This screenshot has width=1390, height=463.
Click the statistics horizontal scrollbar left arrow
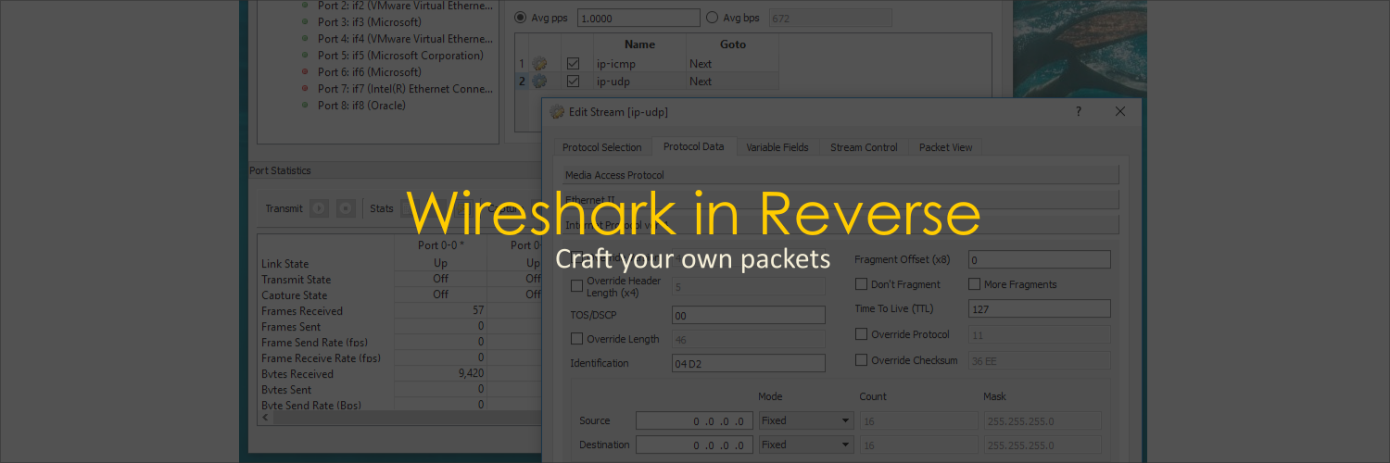pyautogui.click(x=267, y=418)
